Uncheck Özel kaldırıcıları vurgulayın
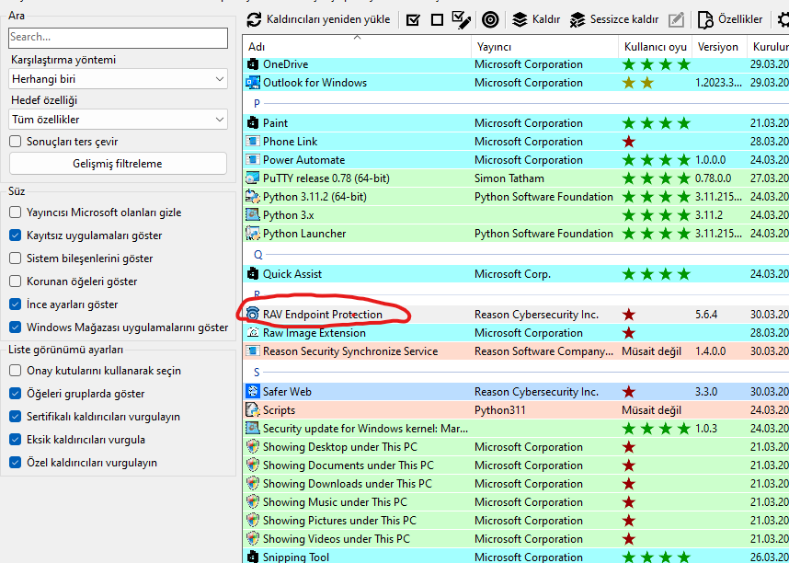Image resolution: width=789 pixels, height=563 pixels. [15, 463]
